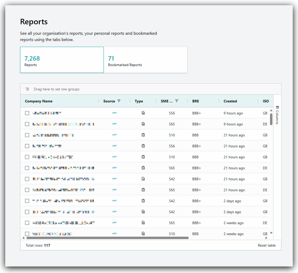Sort by the Created column header
Screen dimensions: 298x273
(x=230, y=101)
